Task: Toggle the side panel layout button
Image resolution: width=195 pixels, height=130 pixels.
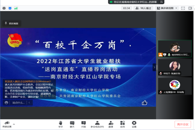Action: coord(190,8)
